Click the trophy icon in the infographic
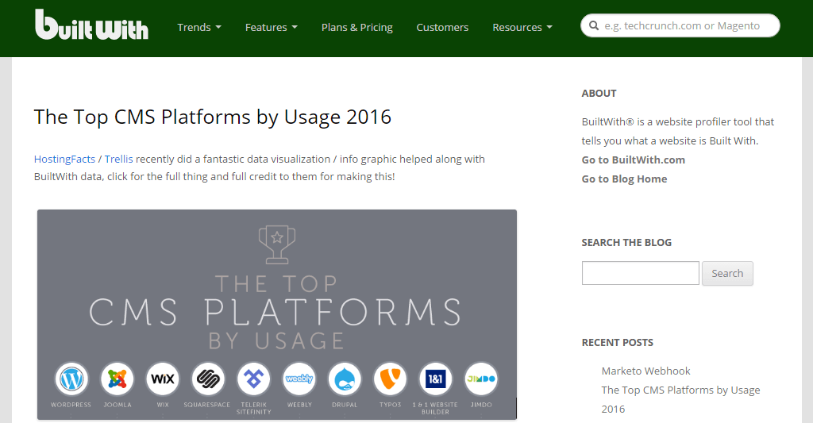This screenshot has width=813, height=423. (x=277, y=244)
